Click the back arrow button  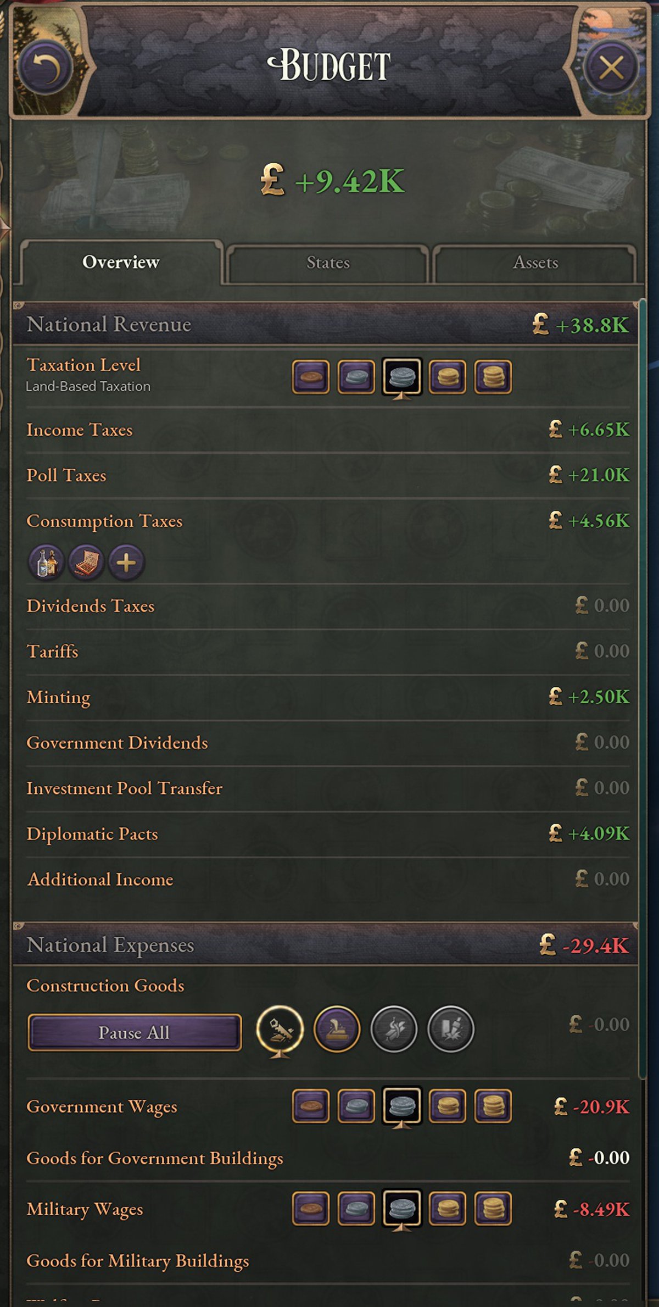tap(46, 68)
